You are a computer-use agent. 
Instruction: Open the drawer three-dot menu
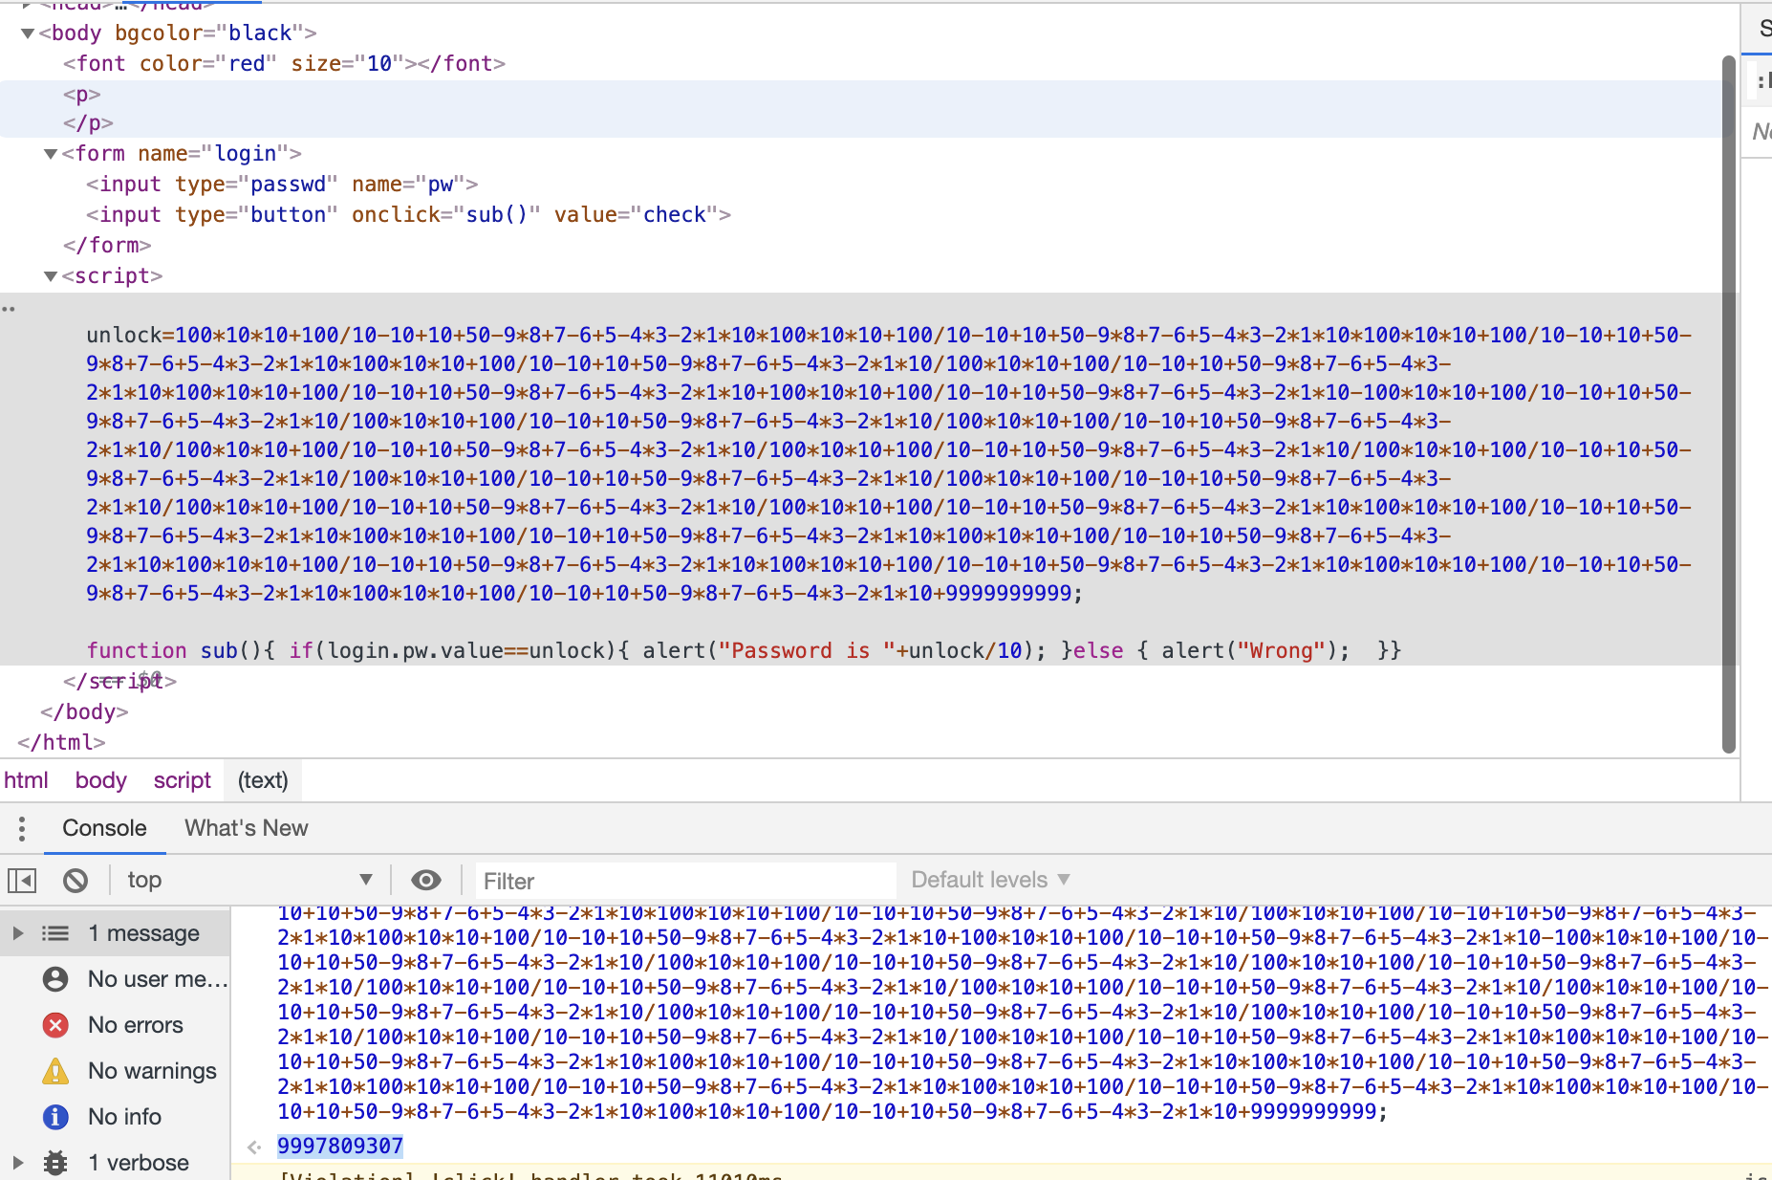pos(21,828)
